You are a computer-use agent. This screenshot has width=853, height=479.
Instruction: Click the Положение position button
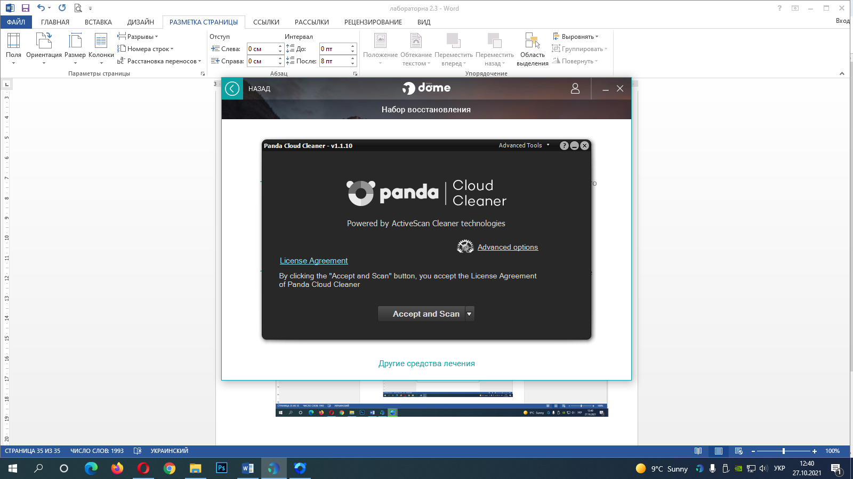click(380, 48)
